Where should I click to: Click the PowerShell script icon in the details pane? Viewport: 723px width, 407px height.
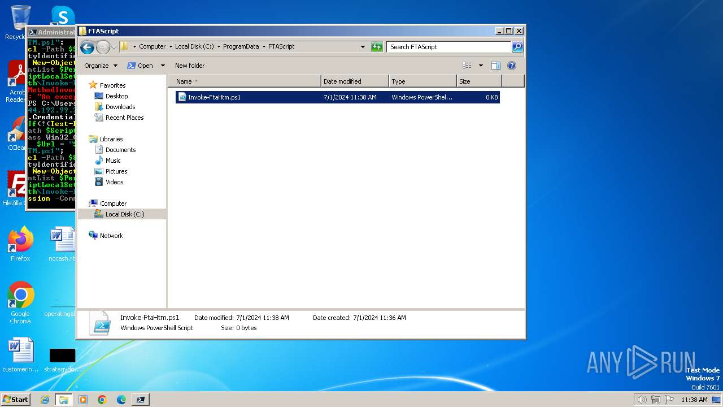point(101,323)
